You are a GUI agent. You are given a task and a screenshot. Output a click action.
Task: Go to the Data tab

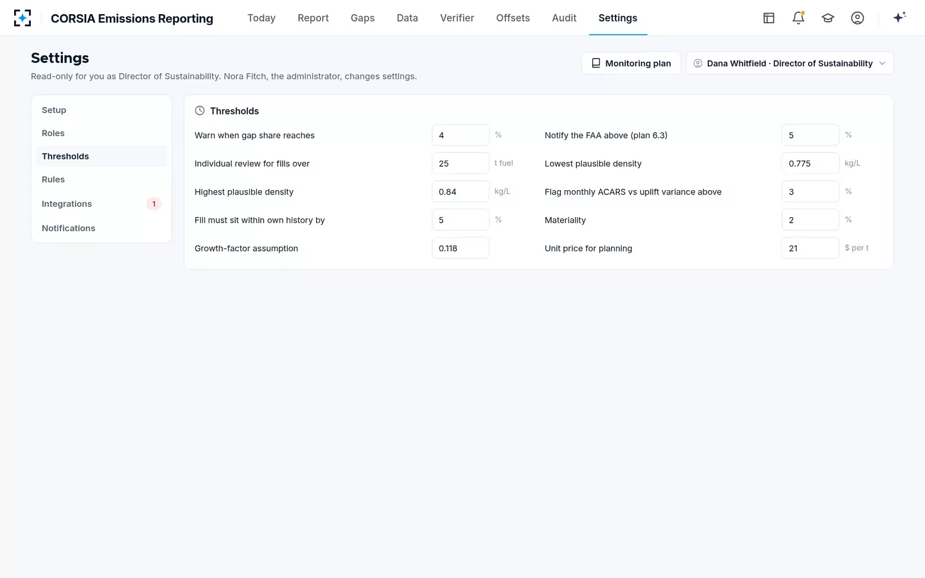[x=407, y=18]
